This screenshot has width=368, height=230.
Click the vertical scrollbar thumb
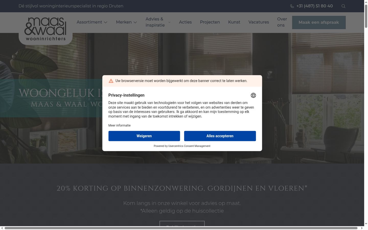366,16
